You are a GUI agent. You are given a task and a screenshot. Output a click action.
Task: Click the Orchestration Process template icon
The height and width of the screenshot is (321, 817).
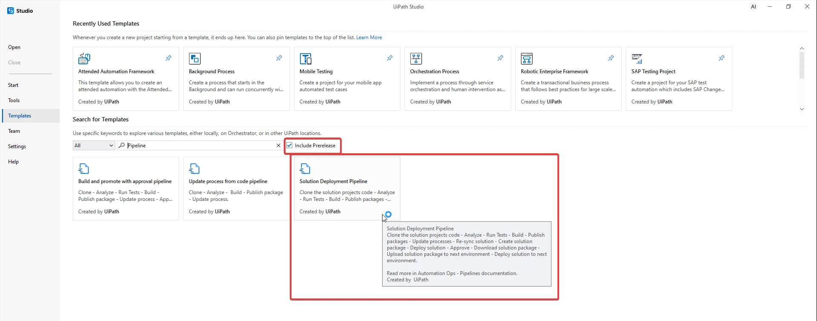click(x=416, y=58)
